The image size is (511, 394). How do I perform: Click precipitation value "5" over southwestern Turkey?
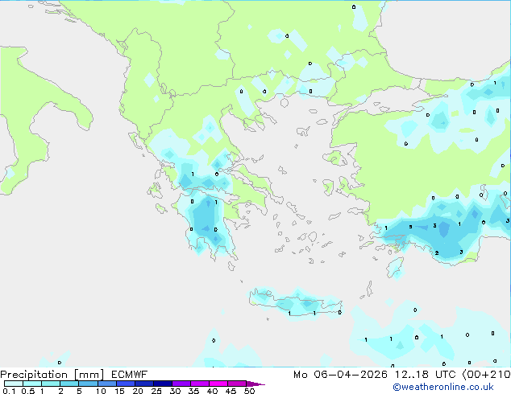410,227
